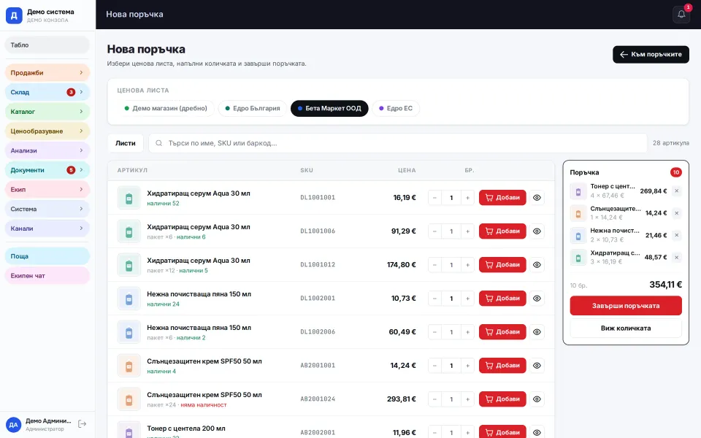Viewport: 701px width, 438px height.
Task: Click Виж количката button
Action: (626, 328)
